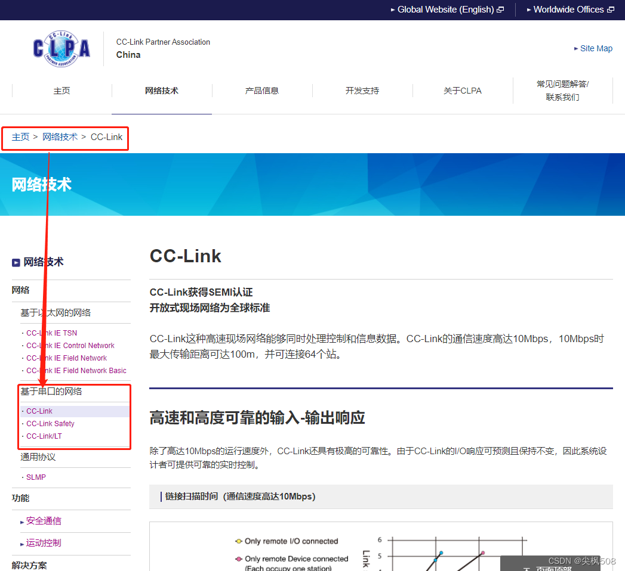The width and height of the screenshot is (625, 571).
Task: Click CC-Link Partner Association text in header
Action: point(163,42)
